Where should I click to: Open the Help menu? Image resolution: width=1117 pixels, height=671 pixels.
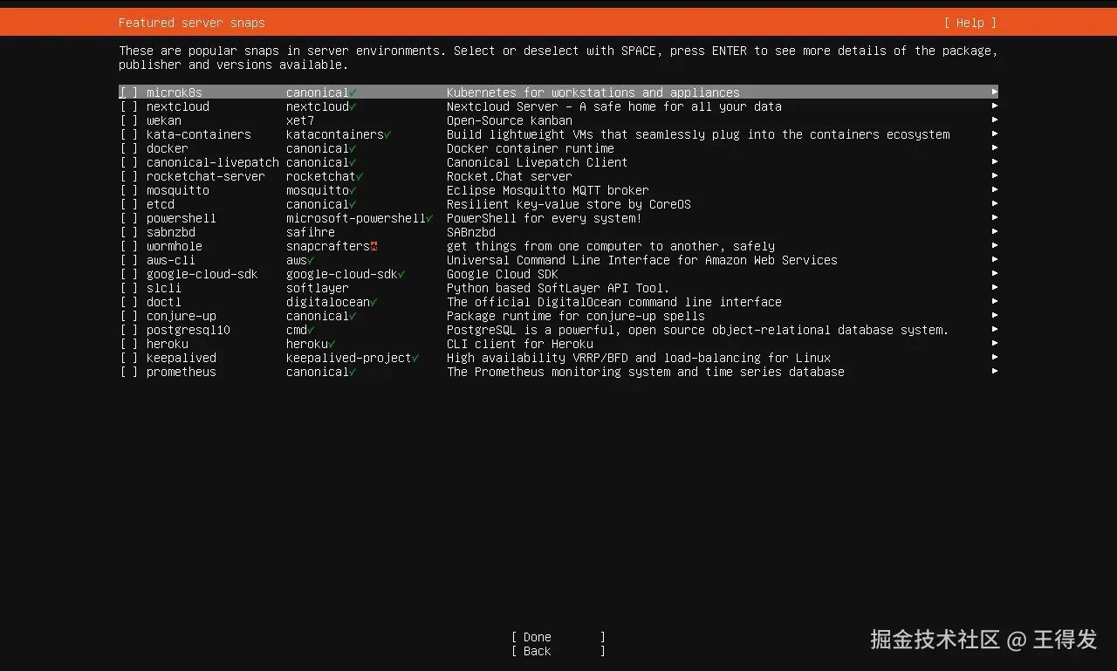[970, 23]
